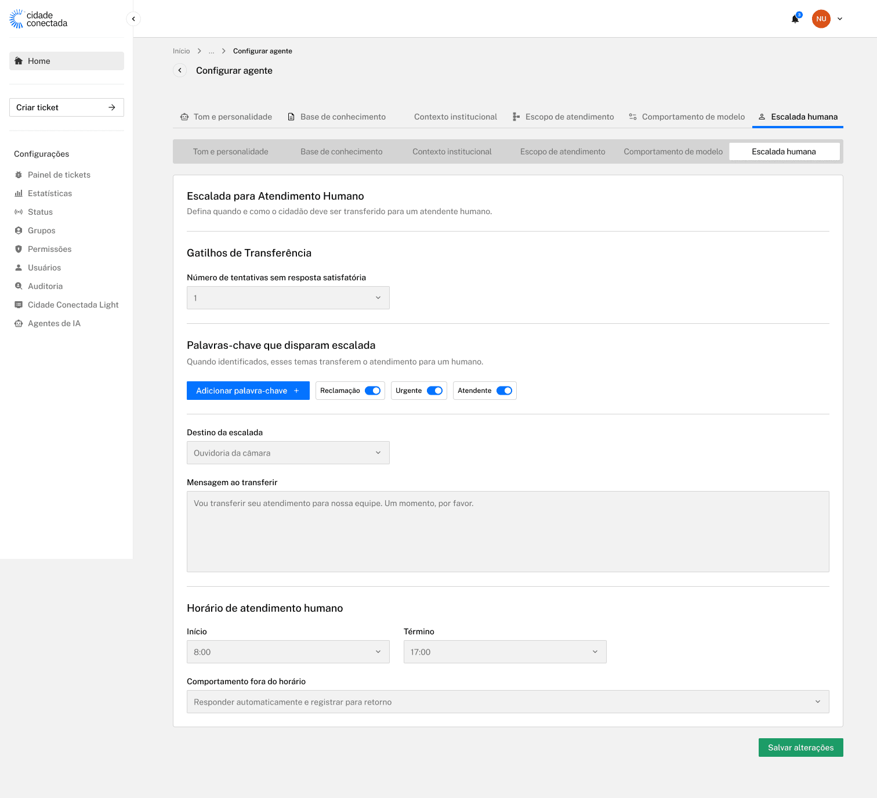Go to Home in the sidebar
The image size is (877, 798).
(x=67, y=61)
